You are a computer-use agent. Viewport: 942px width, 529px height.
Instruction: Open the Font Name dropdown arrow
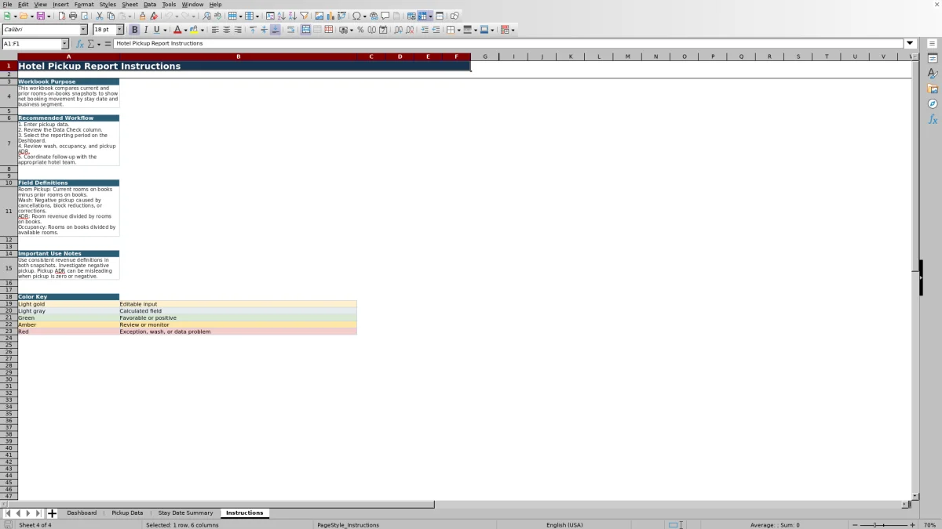tap(83, 30)
